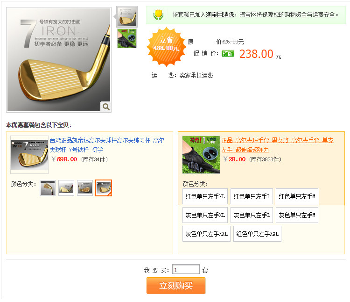Open the 7号铁杆 golf club product link
The image size is (350, 302).
(x=107, y=145)
